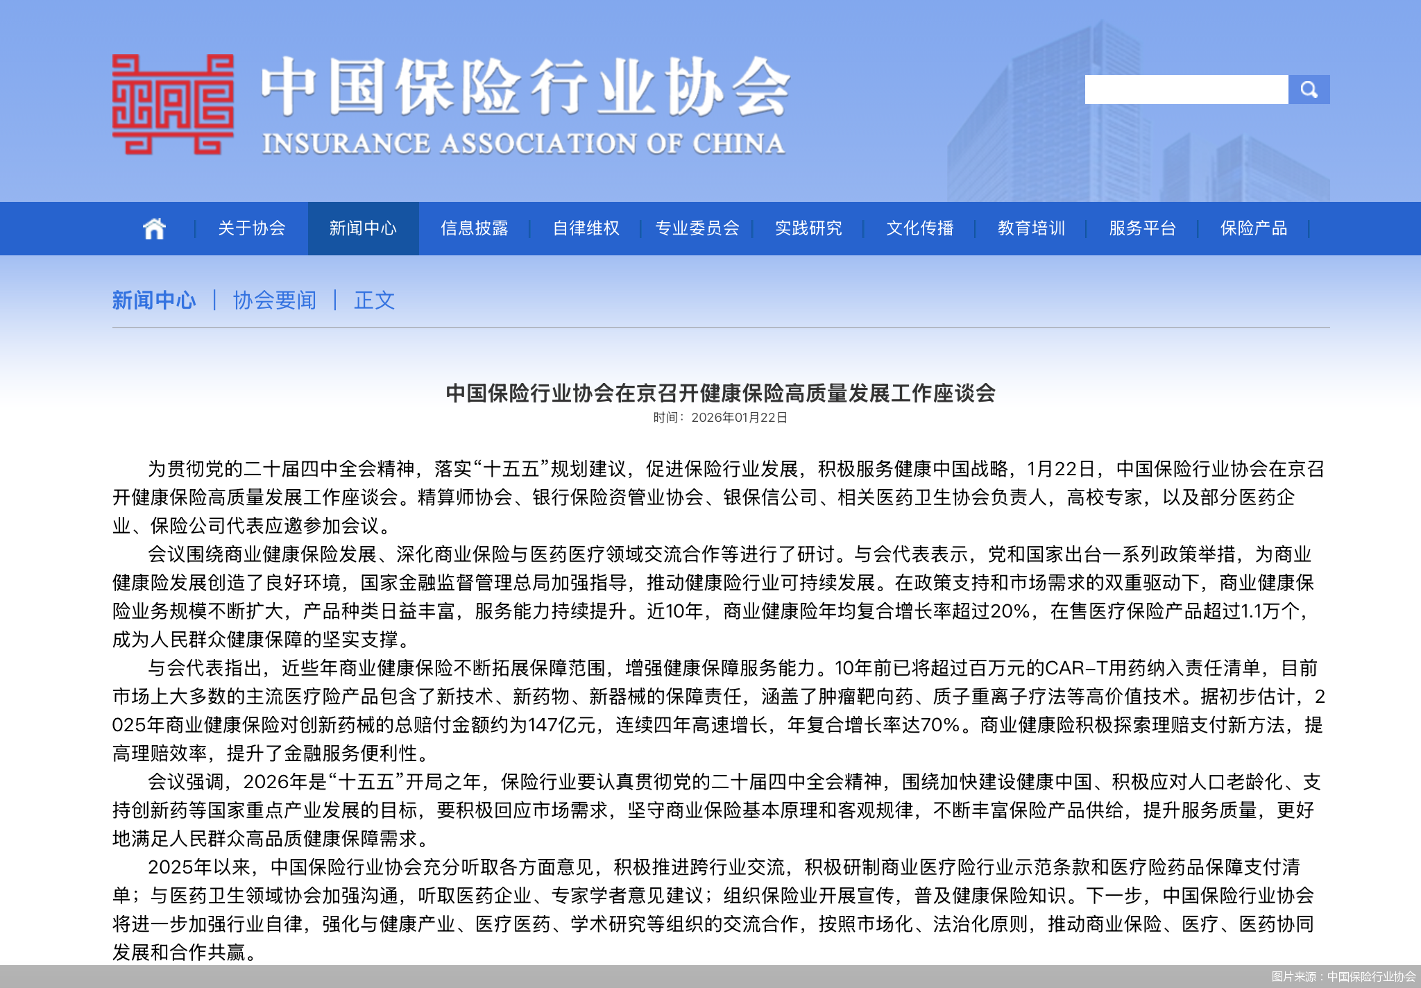The width and height of the screenshot is (1421, 988).
Task: Click the search input field
Action: click(x=1186, y=89)
